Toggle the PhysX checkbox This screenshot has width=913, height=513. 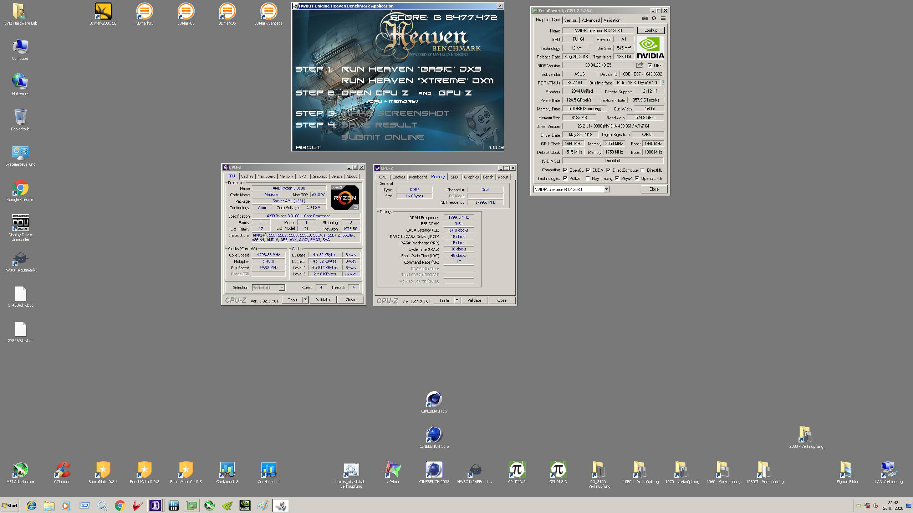tap(617, 178)
